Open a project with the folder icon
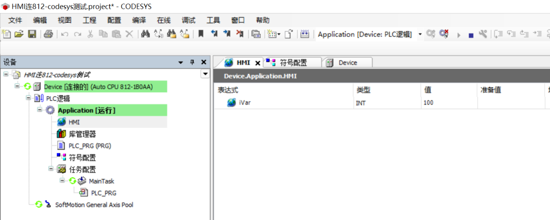The width and height of the screenshot is (550, 220). tap(19, 34)
